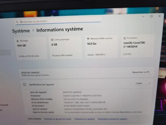Viewport: 166px width, 125px height.
Task: Click the breadcrumb chevron after Système
Action: pyautogui.click(x=33, y=30)
